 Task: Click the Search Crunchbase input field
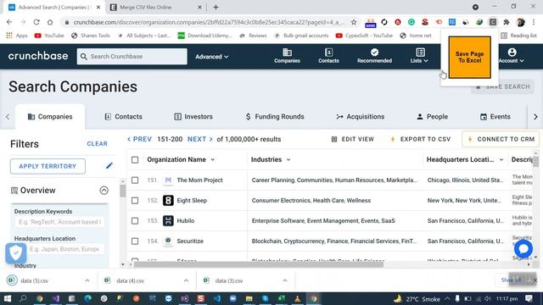pos(132,57)
